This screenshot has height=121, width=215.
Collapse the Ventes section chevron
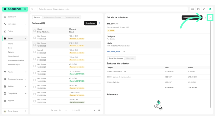click(26, 38)
